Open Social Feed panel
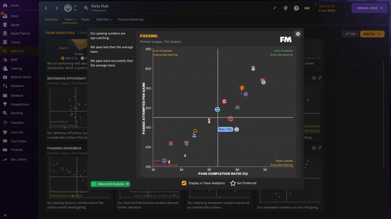Image resolution: width=391 pixels, height=219 pixels. point(370,8)
